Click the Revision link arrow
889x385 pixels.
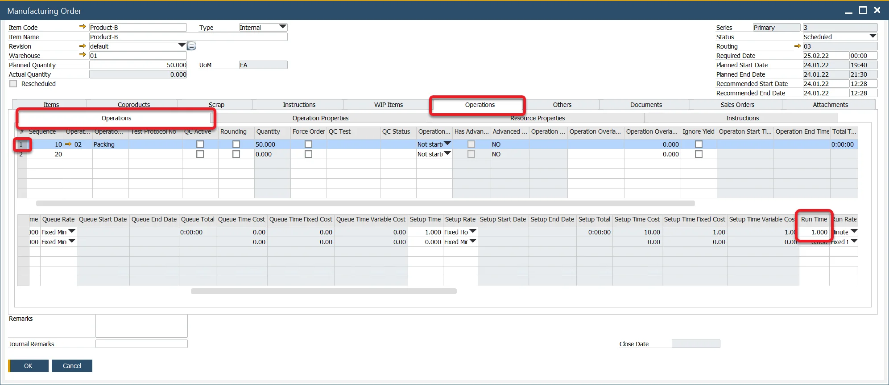point(82,46)
